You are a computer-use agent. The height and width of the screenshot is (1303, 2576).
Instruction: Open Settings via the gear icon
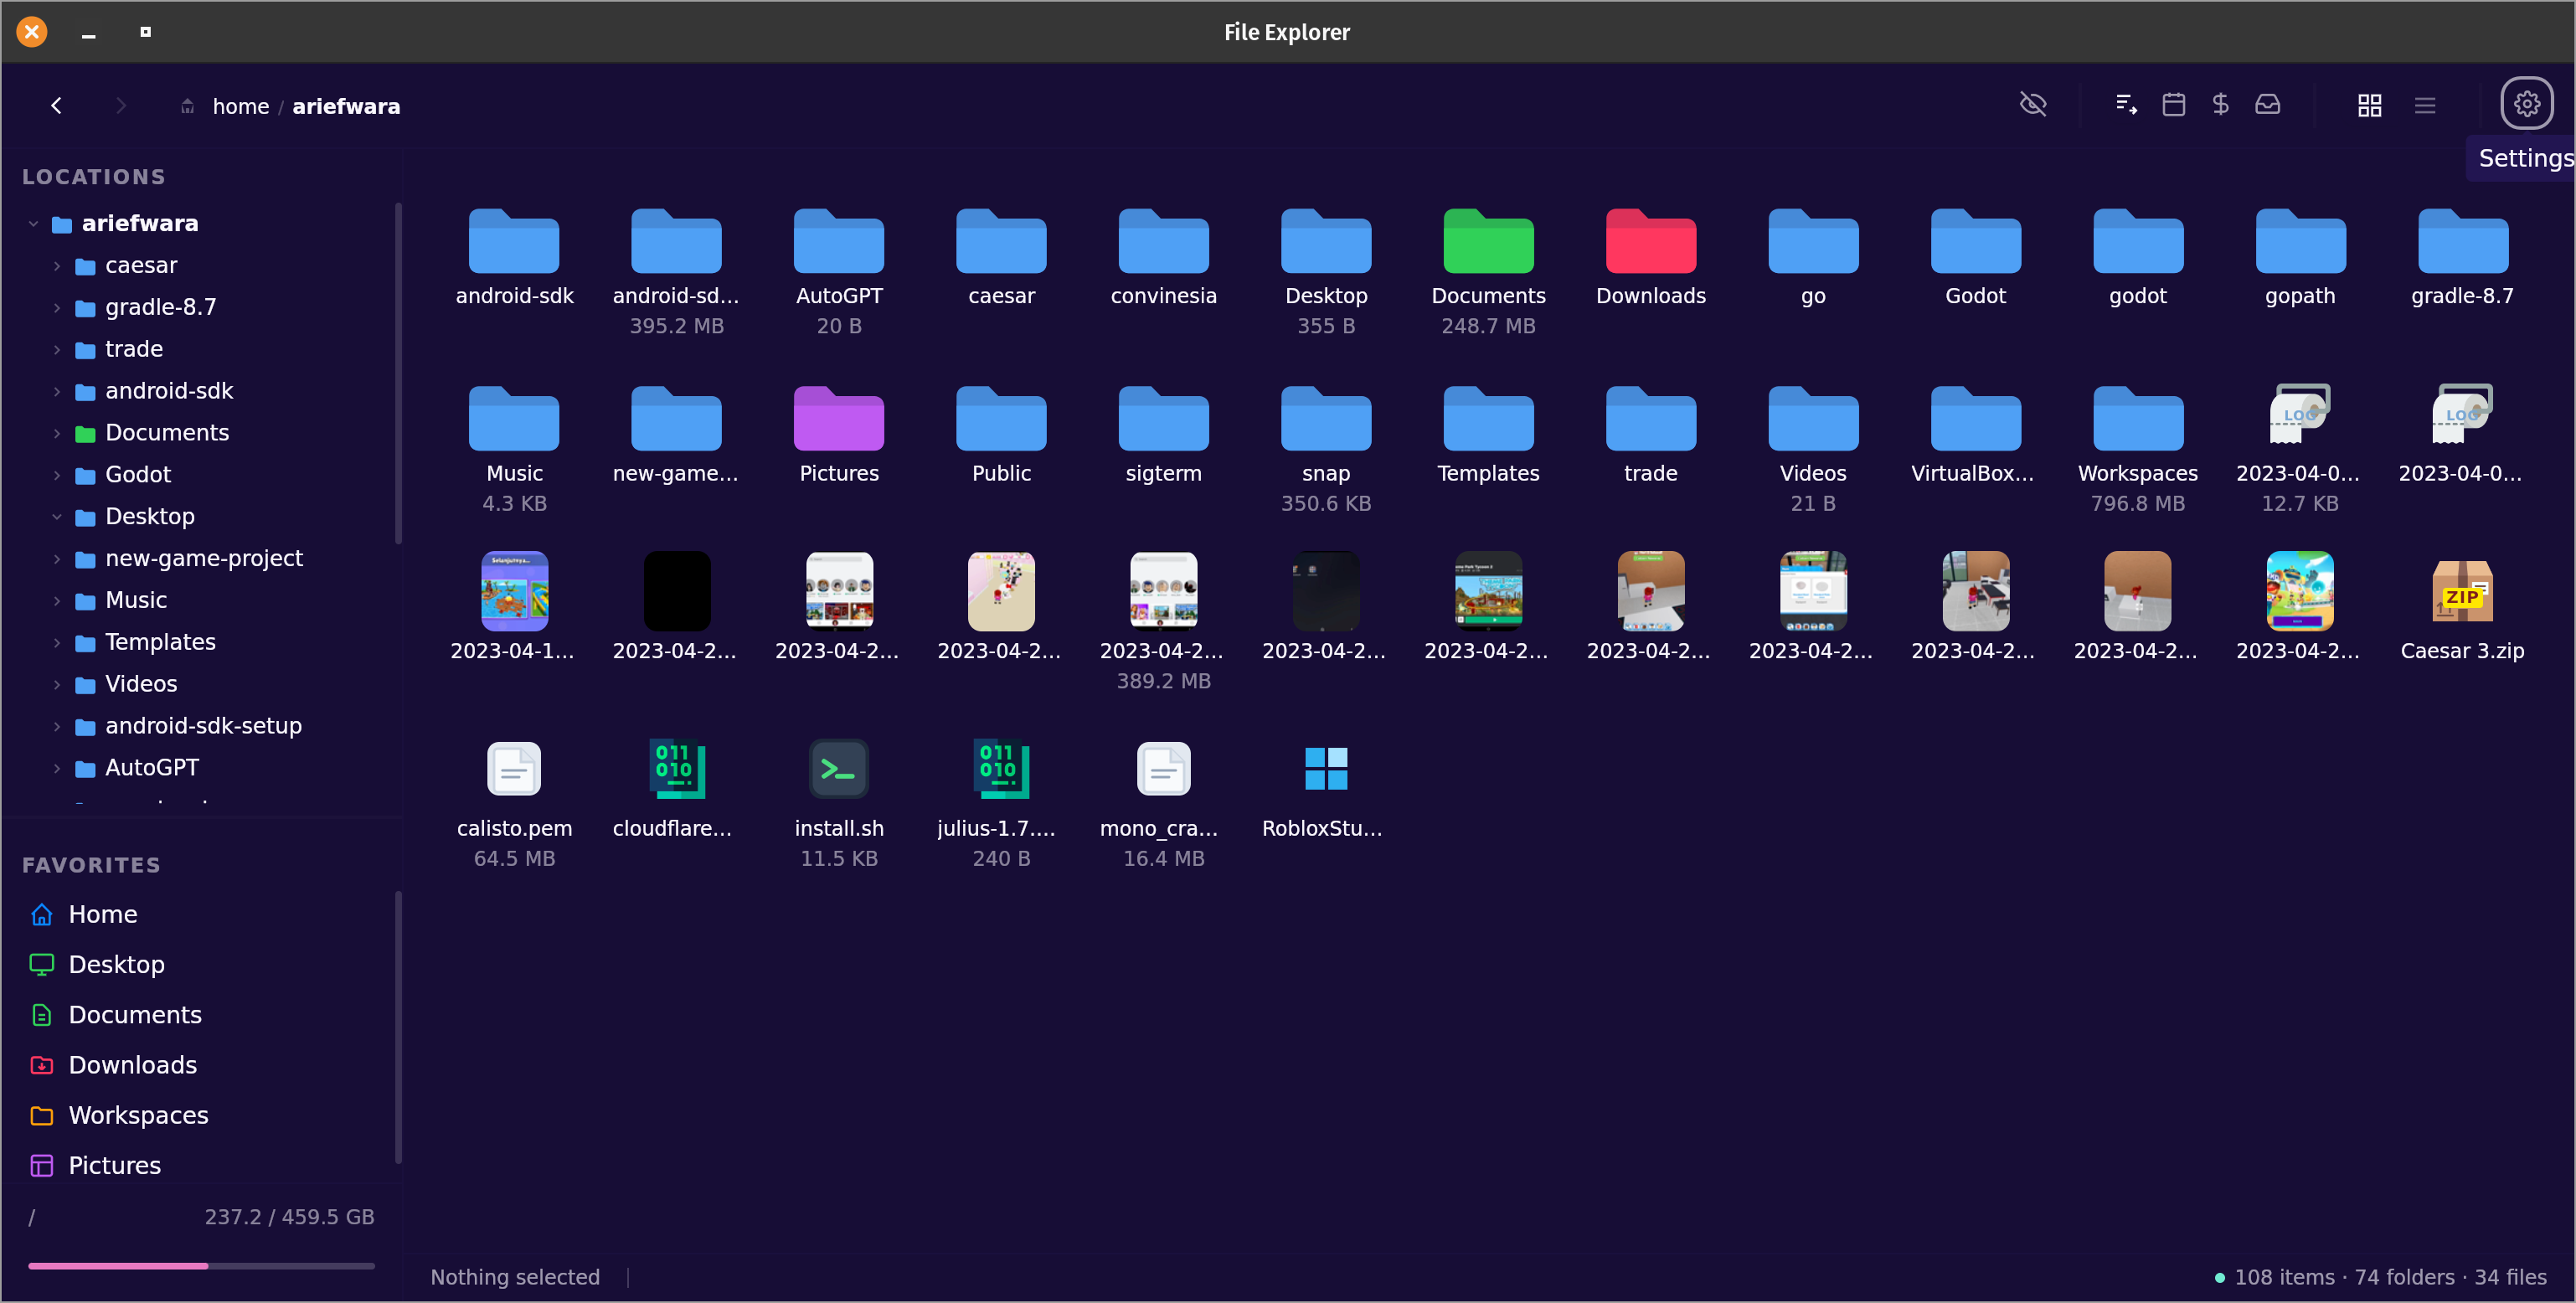pos(2527,103)
